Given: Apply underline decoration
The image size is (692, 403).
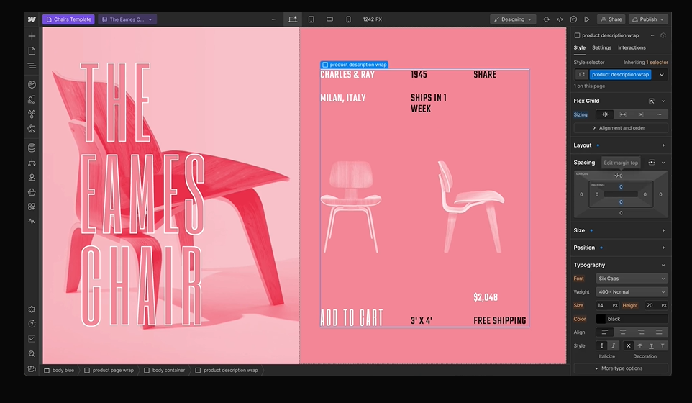Looking at the screenshot, I should tap(651, 345).
